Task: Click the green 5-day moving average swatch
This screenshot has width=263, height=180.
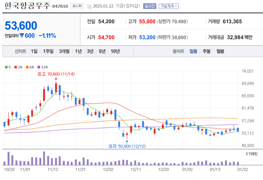Action: tap(6, 67)
